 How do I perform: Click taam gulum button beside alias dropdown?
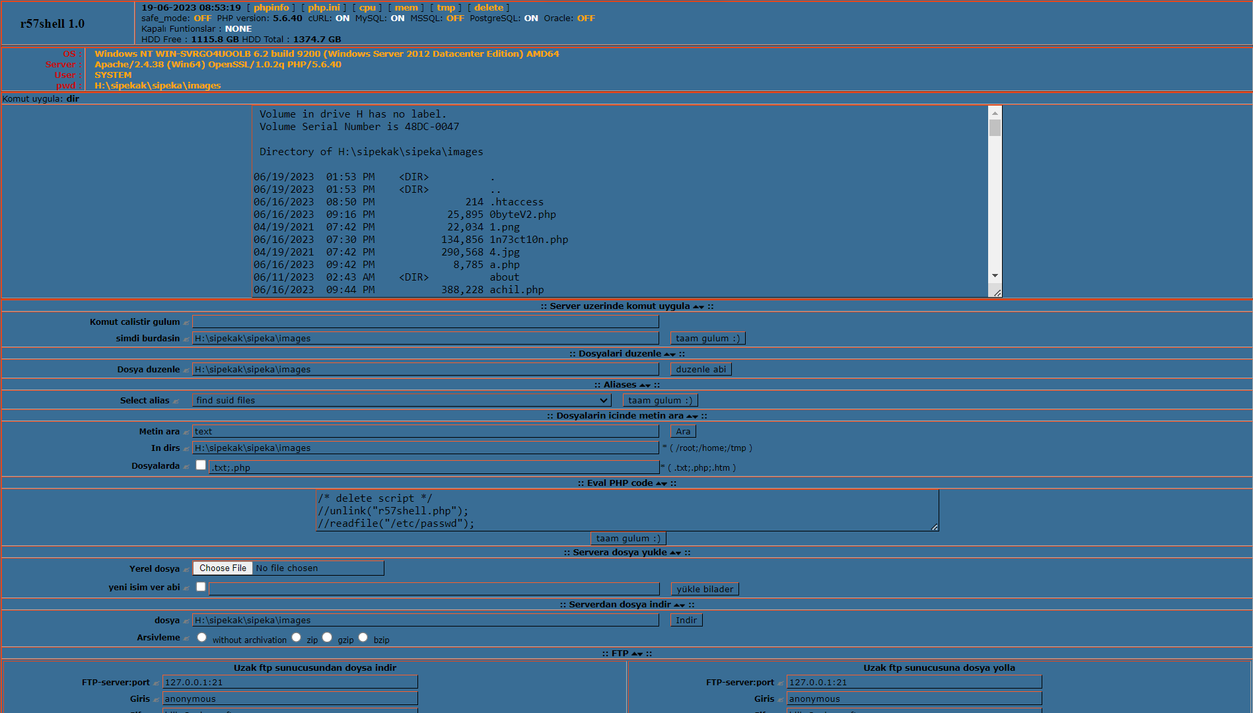[x=660, y=400]
